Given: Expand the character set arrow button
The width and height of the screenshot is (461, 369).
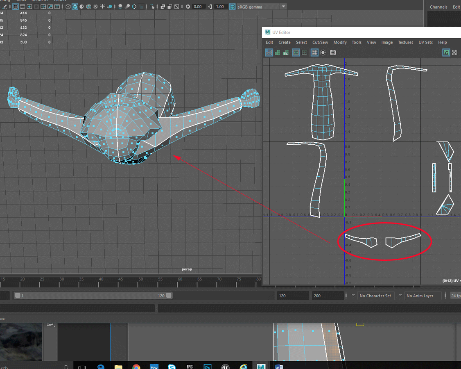Looking at the screenshot, I should pyautogui.click(x=353, y=295).
